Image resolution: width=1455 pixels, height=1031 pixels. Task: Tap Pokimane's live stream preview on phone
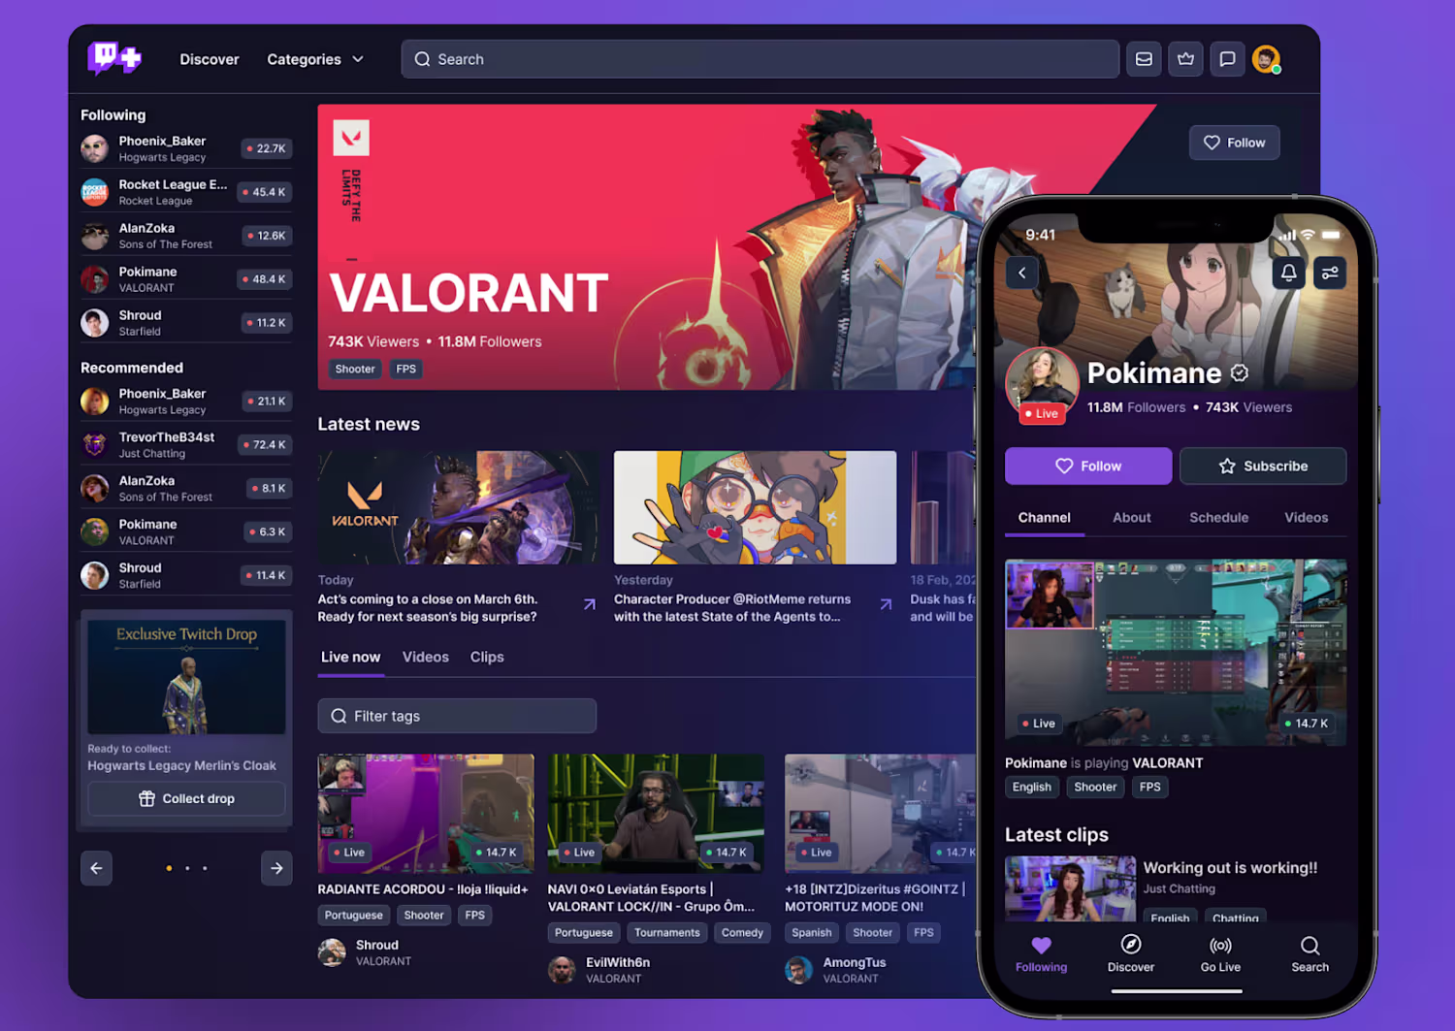pos(1176,652)
